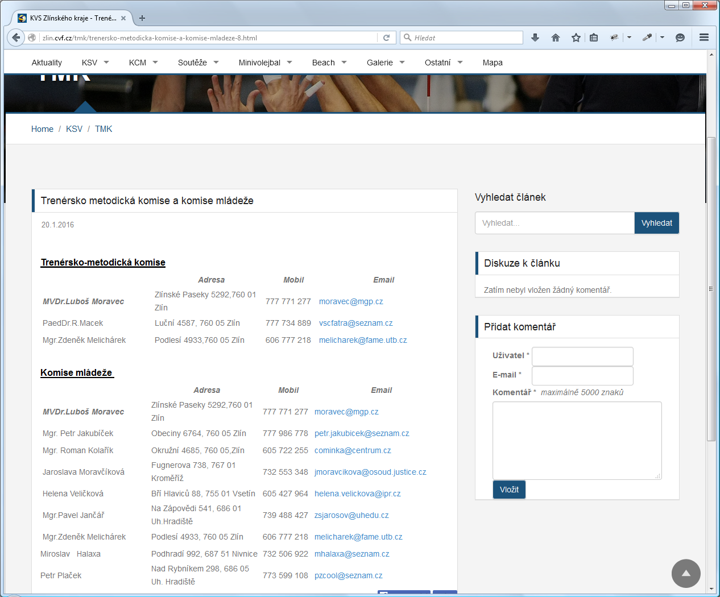The height and width of the screenshot is (597, 720).
Task: Go to Home breadcrumb link
Action: [42, 129]
